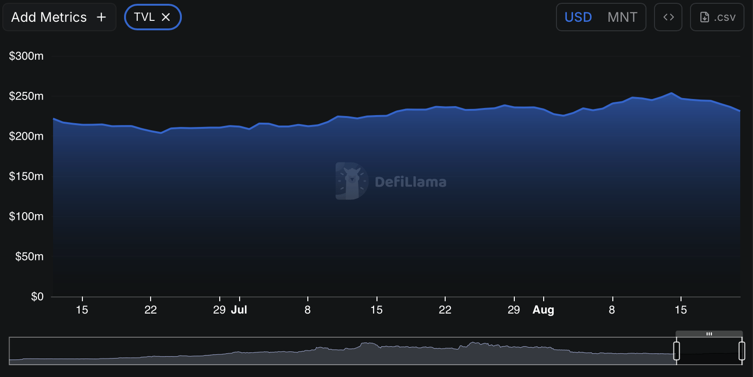Click the Jul label on x-axis
This screenshot has height=377, width=753.
(239, 310)
